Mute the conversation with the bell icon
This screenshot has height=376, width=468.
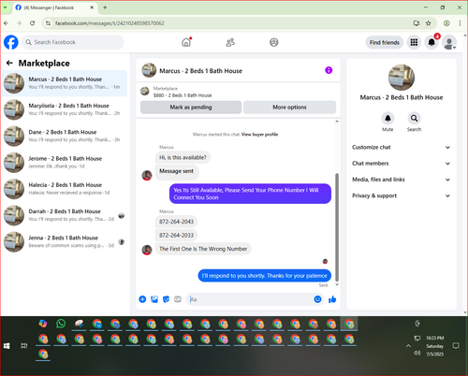[388, 119]
